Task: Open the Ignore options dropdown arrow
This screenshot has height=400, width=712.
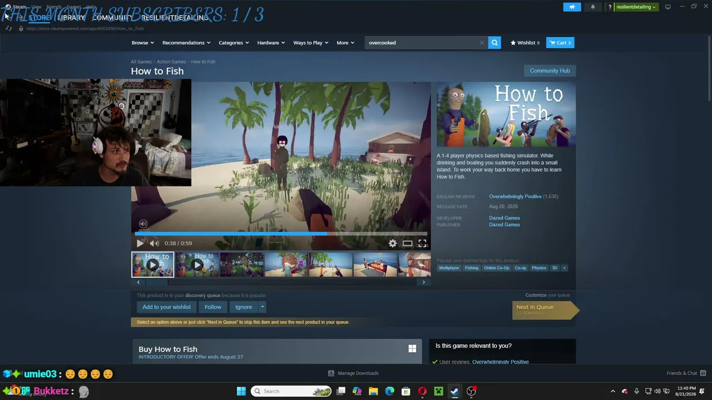Action: [263, 307]
